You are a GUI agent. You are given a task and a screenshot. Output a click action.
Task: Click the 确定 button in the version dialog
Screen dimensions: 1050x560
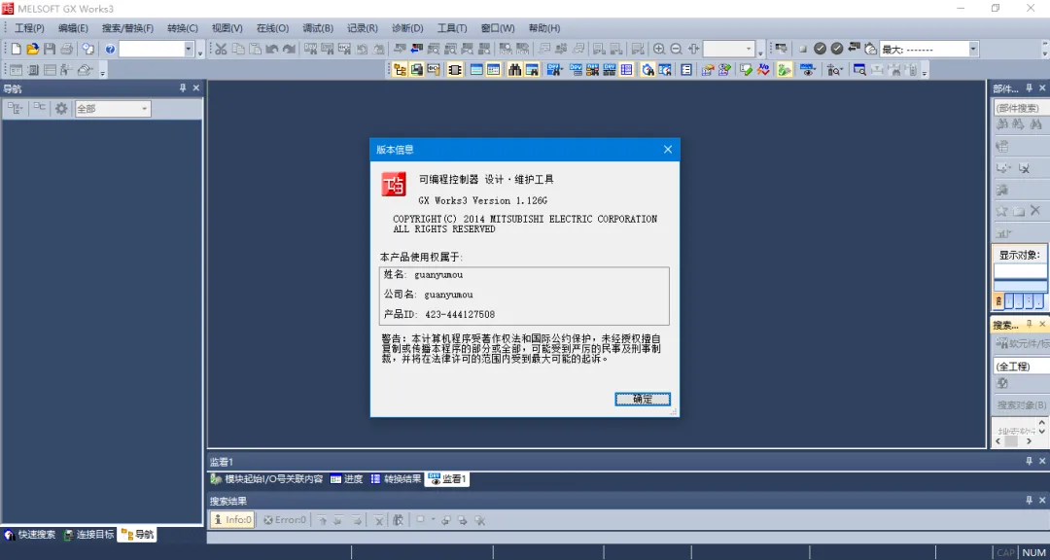(x=643, y=400)
